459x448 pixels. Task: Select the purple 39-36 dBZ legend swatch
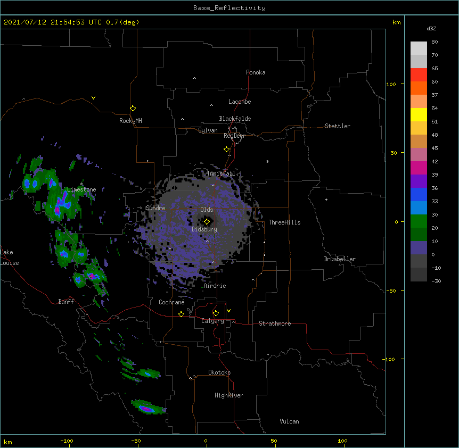(x=419, y=181)
